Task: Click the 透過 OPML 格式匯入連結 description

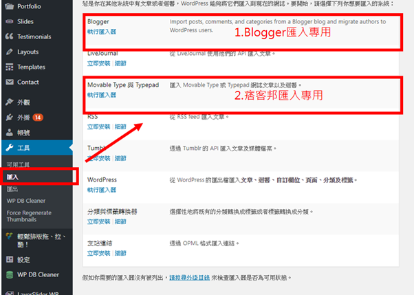Action: 204,243
